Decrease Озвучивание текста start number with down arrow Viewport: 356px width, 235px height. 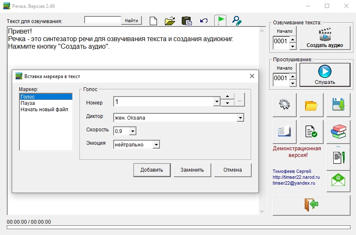(x=293, y=47)
